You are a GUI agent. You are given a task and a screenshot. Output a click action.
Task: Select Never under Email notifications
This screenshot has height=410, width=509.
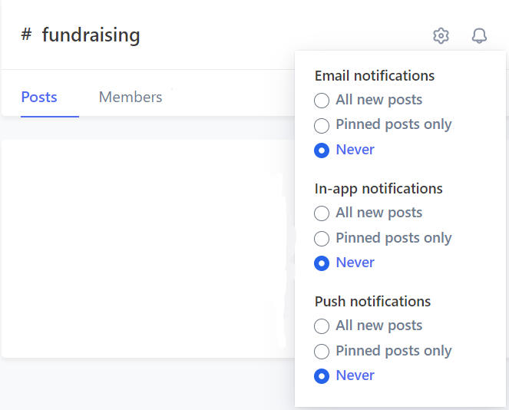tap(322, 150)
